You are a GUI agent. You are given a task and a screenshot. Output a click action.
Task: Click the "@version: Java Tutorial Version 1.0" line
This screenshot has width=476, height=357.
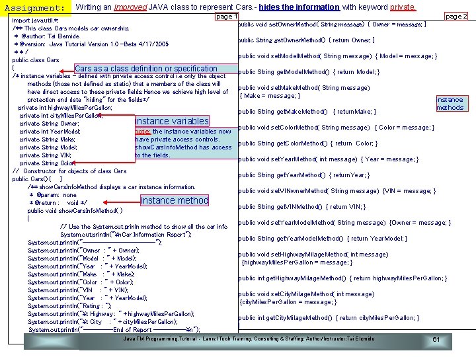(x=91, y=44)
